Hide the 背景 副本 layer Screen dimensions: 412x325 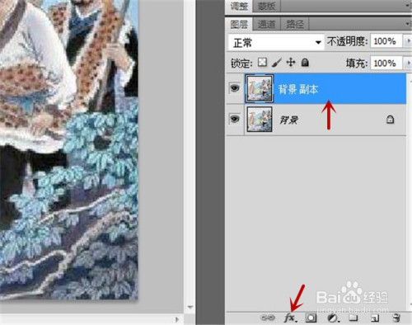click(235, 88)
